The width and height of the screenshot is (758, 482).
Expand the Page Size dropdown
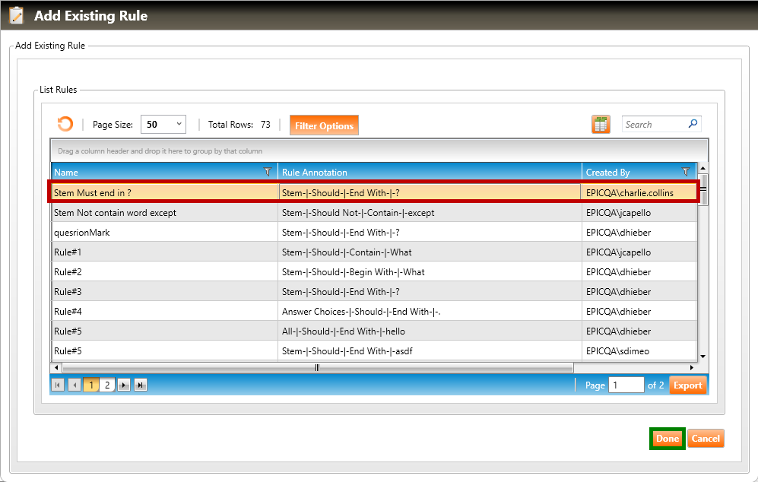[x=179, y=124]
